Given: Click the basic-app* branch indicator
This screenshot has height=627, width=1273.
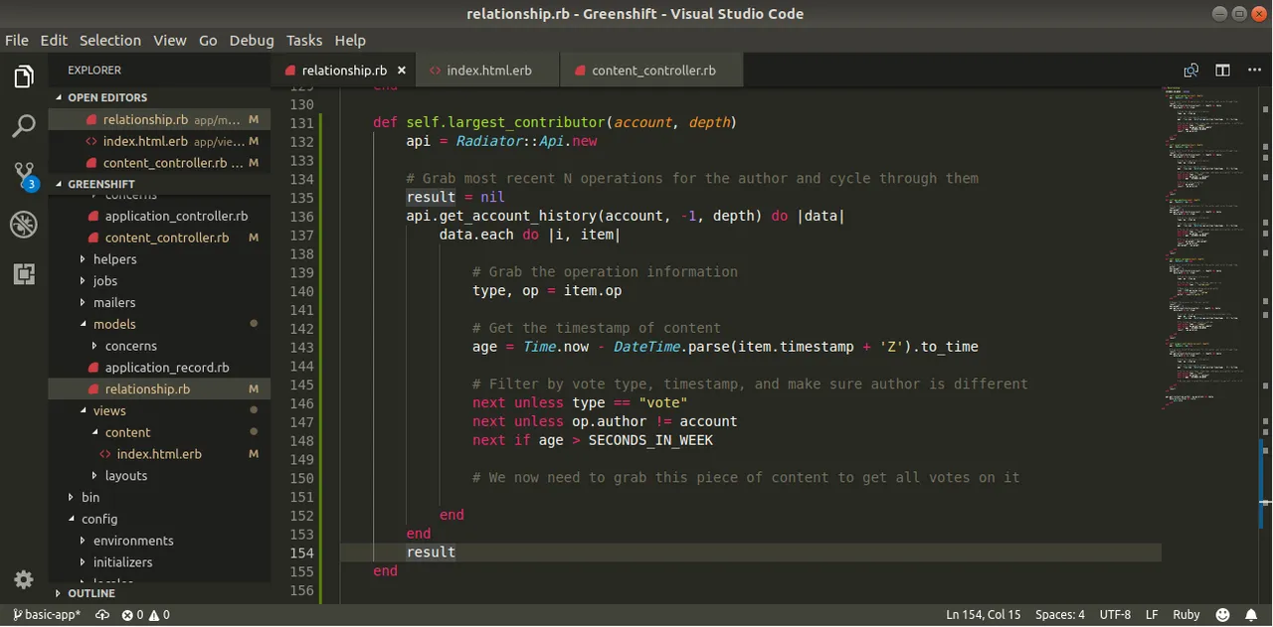Looking at the screenshot, I should 45,615.
